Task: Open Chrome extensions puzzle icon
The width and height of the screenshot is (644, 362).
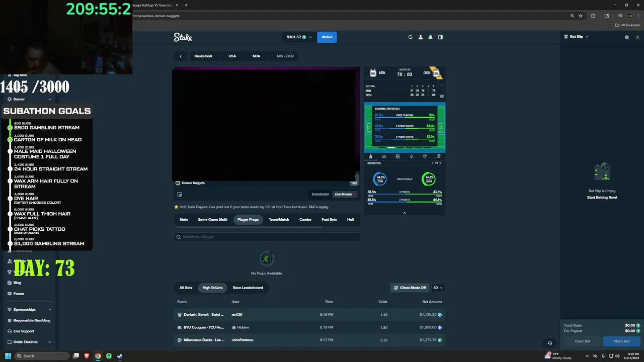Action: 593,16
